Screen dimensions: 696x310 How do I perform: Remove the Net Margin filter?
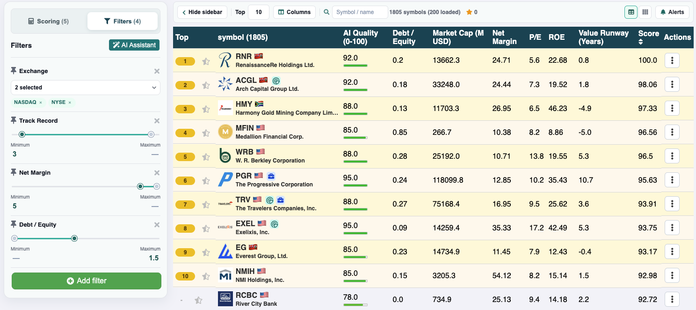pos(157,173)
